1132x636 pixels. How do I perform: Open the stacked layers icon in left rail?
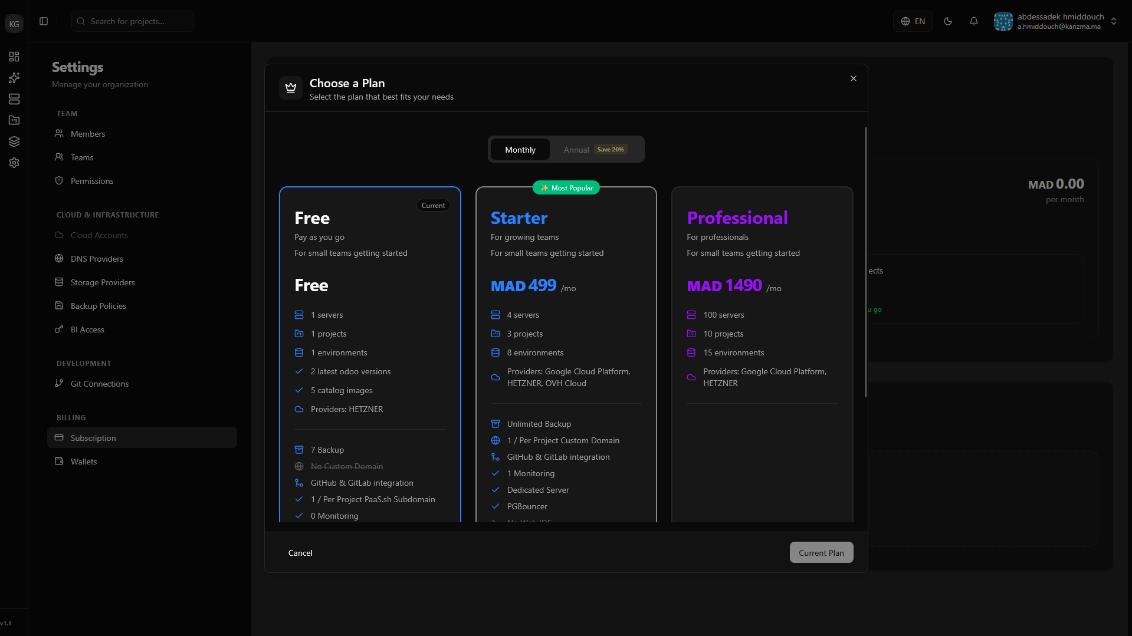tap(14, 141)
